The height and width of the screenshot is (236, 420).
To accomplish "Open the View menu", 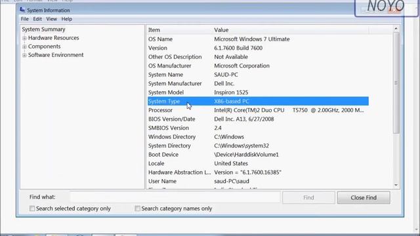I will point(51,19).
